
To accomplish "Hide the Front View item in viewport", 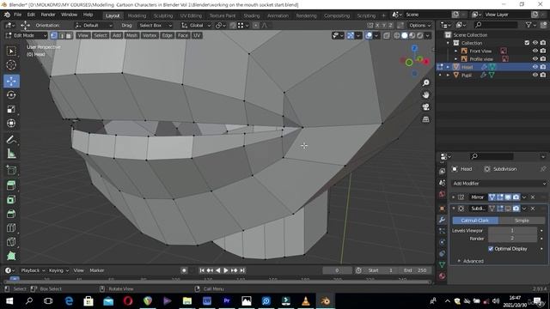I will pyautogui.click(x=535, y=51).
